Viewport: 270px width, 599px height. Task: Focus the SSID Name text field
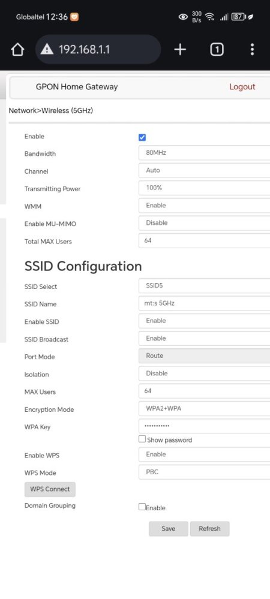204,303
